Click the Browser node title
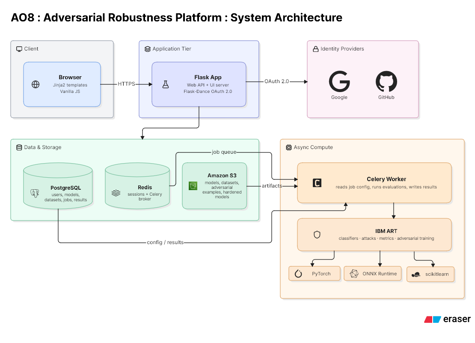This screenshot has height=343, width=475. (70, 77)
